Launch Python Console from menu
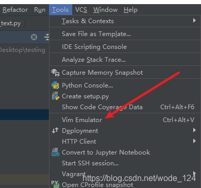This screenshot has height=188, width=201. pos(125,86)
